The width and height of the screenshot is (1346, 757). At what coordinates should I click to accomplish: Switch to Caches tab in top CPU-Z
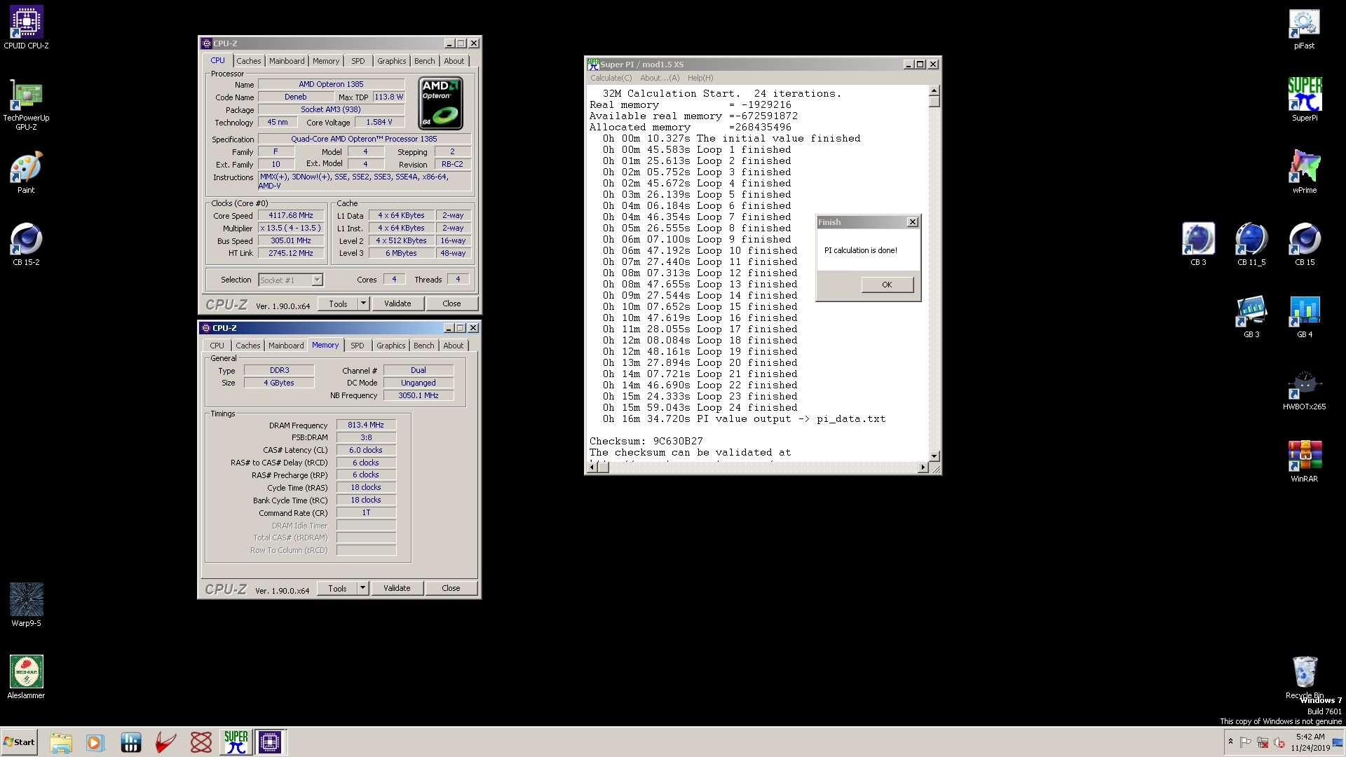click(248, 61)
